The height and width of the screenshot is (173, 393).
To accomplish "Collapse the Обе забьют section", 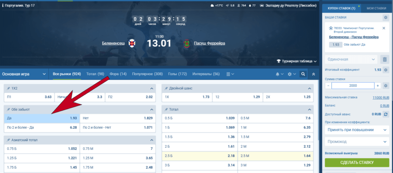I will click(152, 110).
